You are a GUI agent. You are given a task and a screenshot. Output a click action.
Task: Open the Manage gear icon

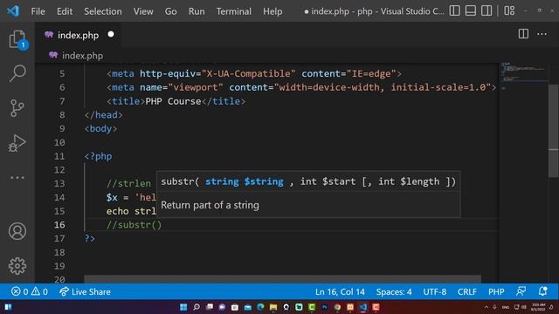tap(17, 265)
